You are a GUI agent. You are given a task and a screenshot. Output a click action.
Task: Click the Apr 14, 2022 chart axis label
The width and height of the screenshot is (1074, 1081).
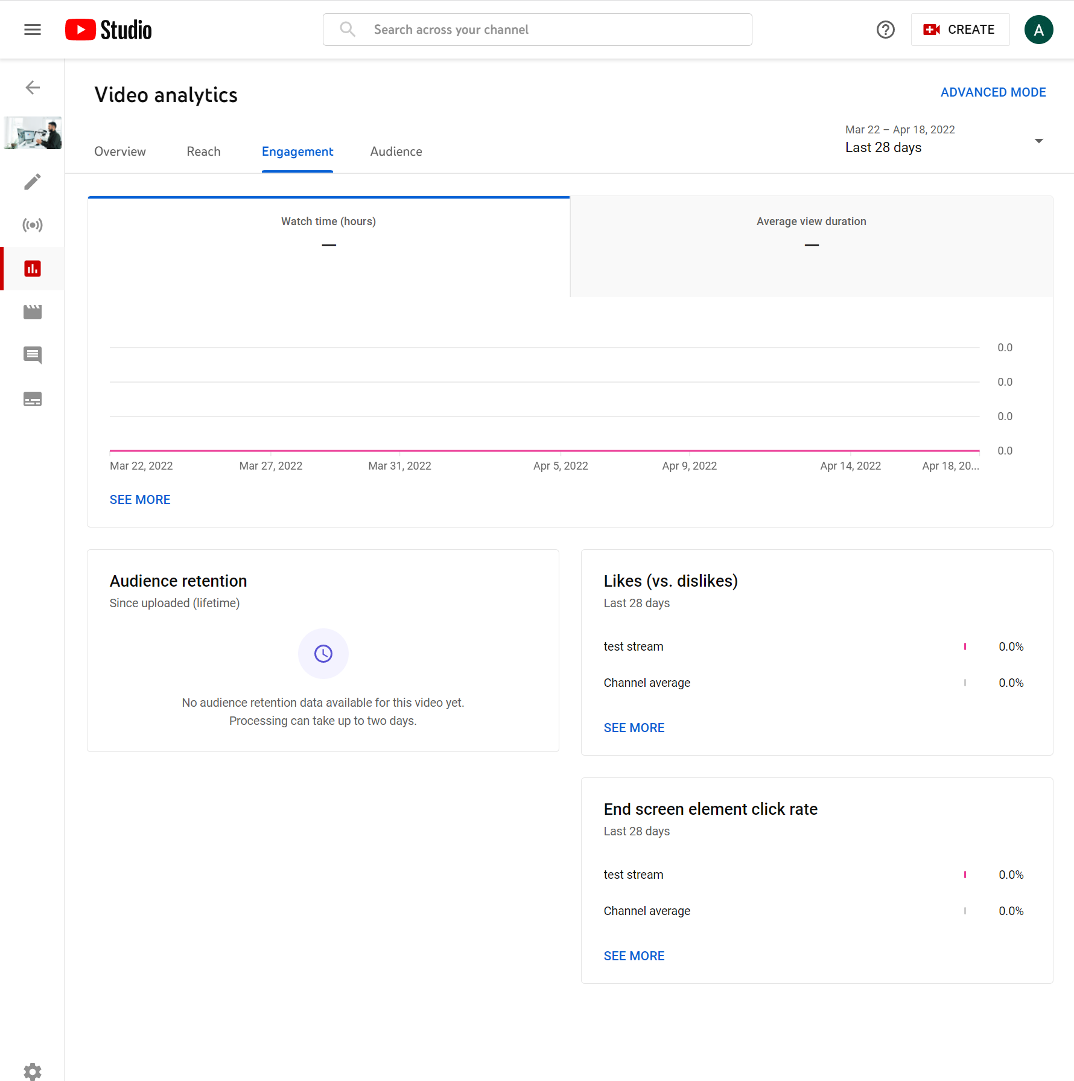click(x=850, y=466)
